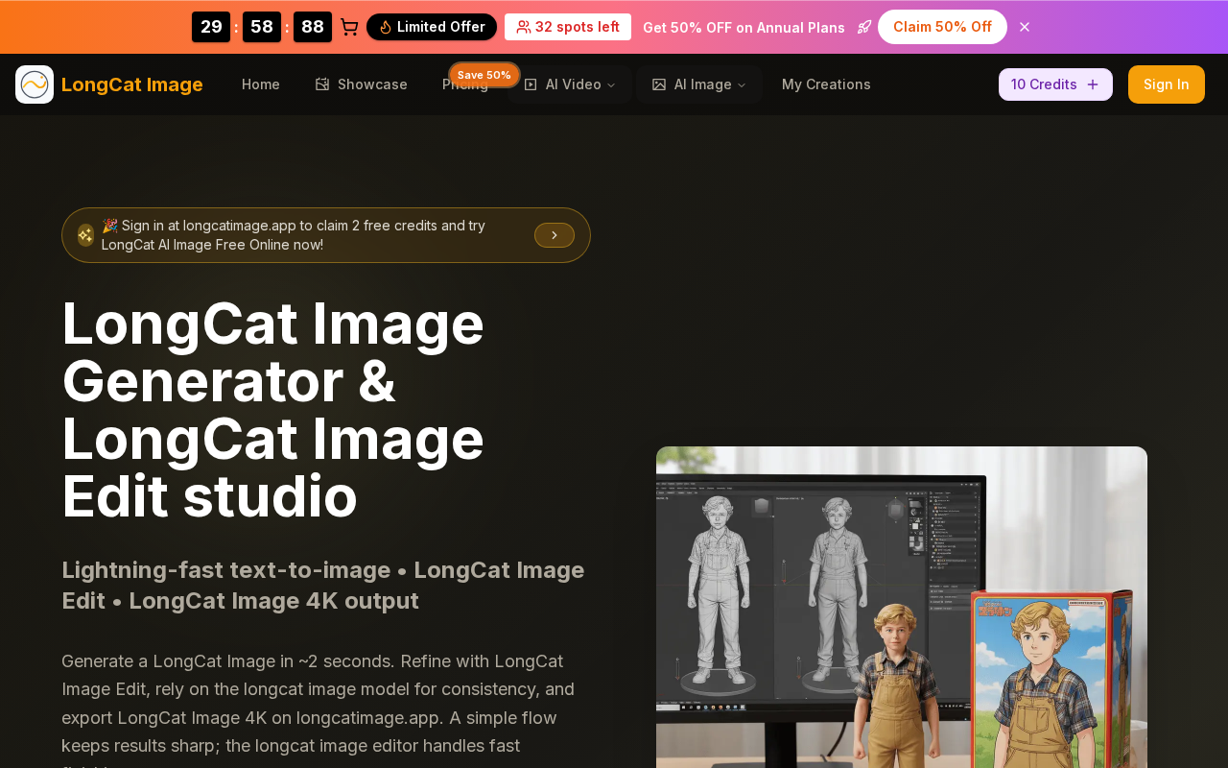Click the sparkle icon in sign-in notice
This screenshot has height=768, width=1228.
[85, 235]
